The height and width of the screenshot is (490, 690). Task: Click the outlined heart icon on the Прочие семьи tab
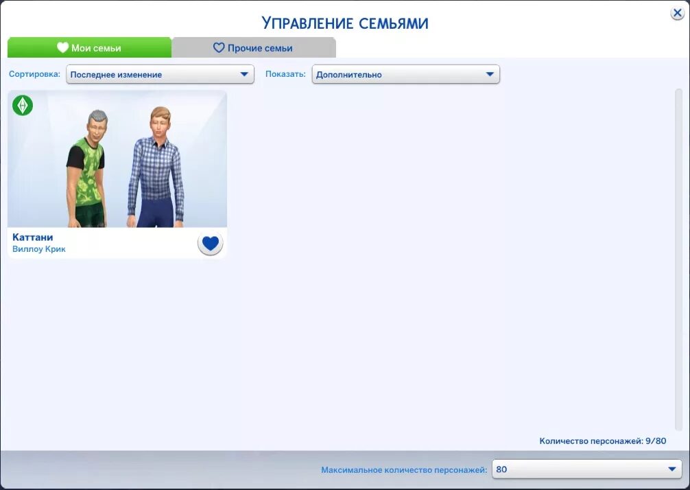(219, 47)
